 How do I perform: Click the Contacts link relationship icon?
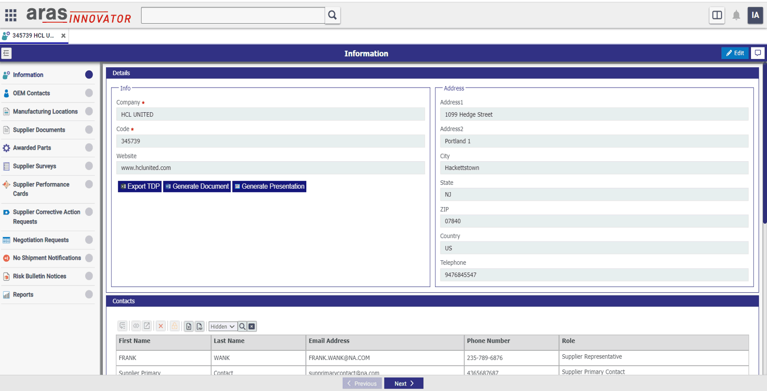136,326
